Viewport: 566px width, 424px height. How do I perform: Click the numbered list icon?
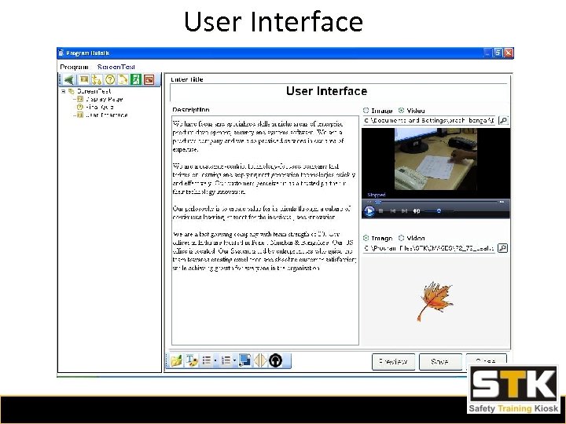[x=226, y=360]
